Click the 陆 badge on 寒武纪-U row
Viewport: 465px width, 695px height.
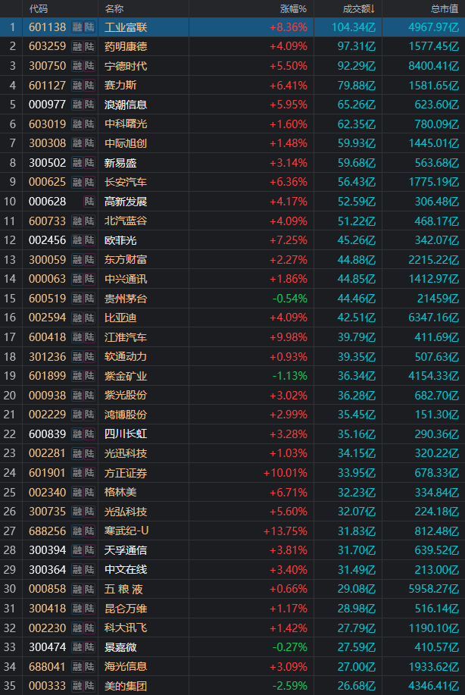tap(89, 531)
